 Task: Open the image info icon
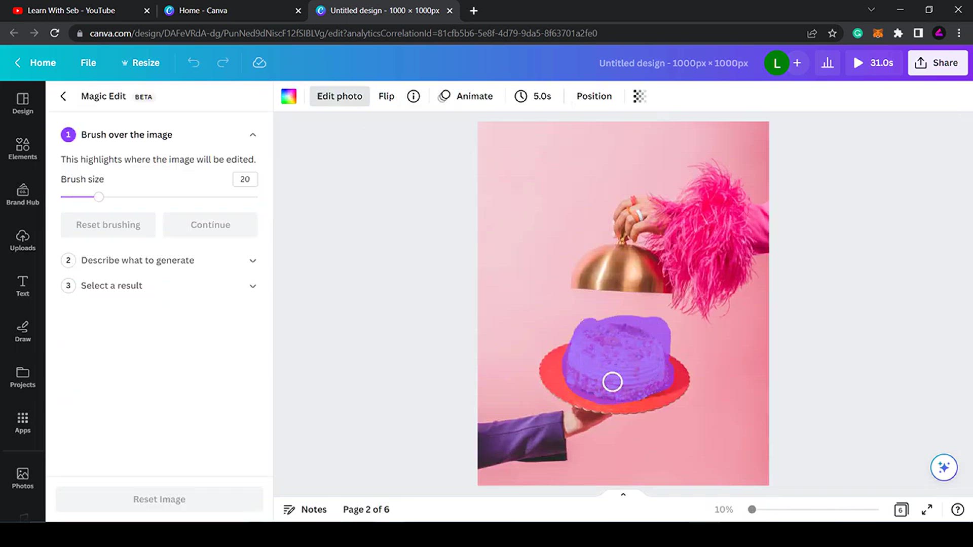coord(414,96)
